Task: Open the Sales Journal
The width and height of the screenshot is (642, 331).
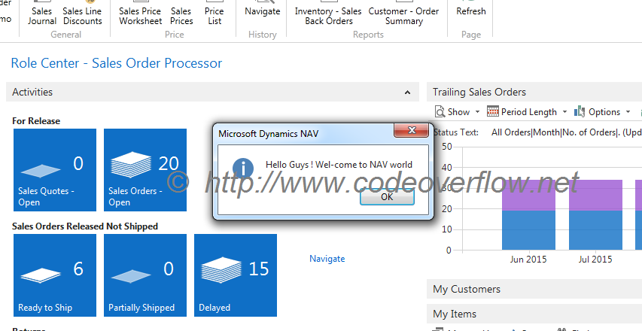Action: (x=41, y=12)
